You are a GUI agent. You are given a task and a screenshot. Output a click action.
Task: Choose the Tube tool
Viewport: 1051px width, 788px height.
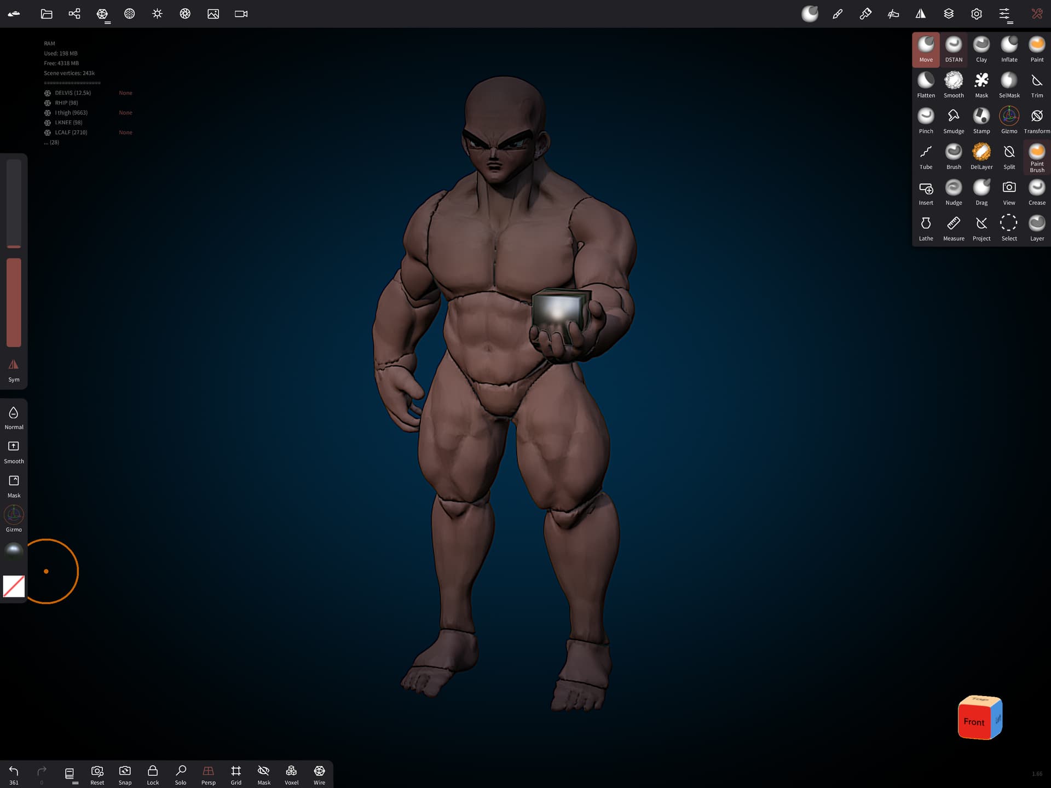coord(926,157)
